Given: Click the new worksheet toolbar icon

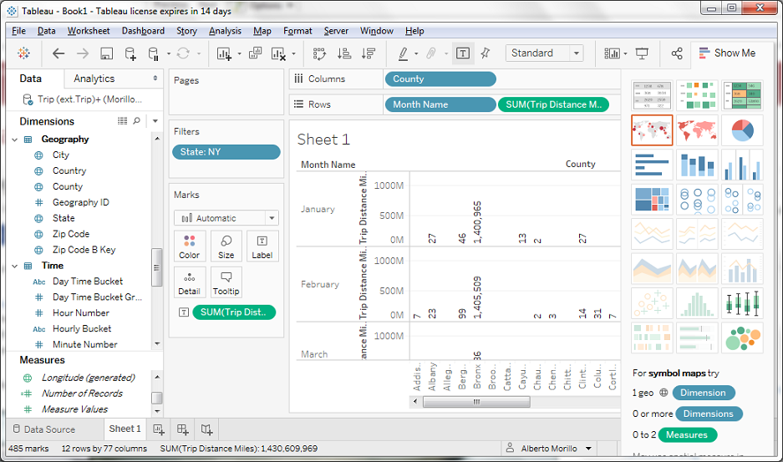Looking at the screenshot, I should coord(224,53).
